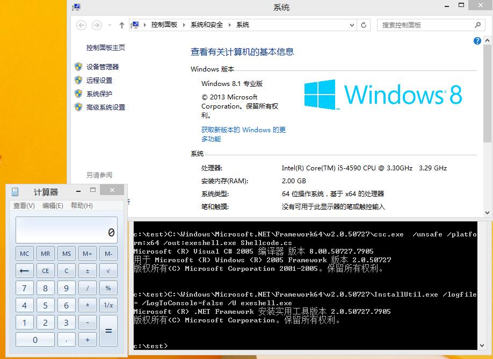
Task: Click the System window title bar icon
Action: 76,7
